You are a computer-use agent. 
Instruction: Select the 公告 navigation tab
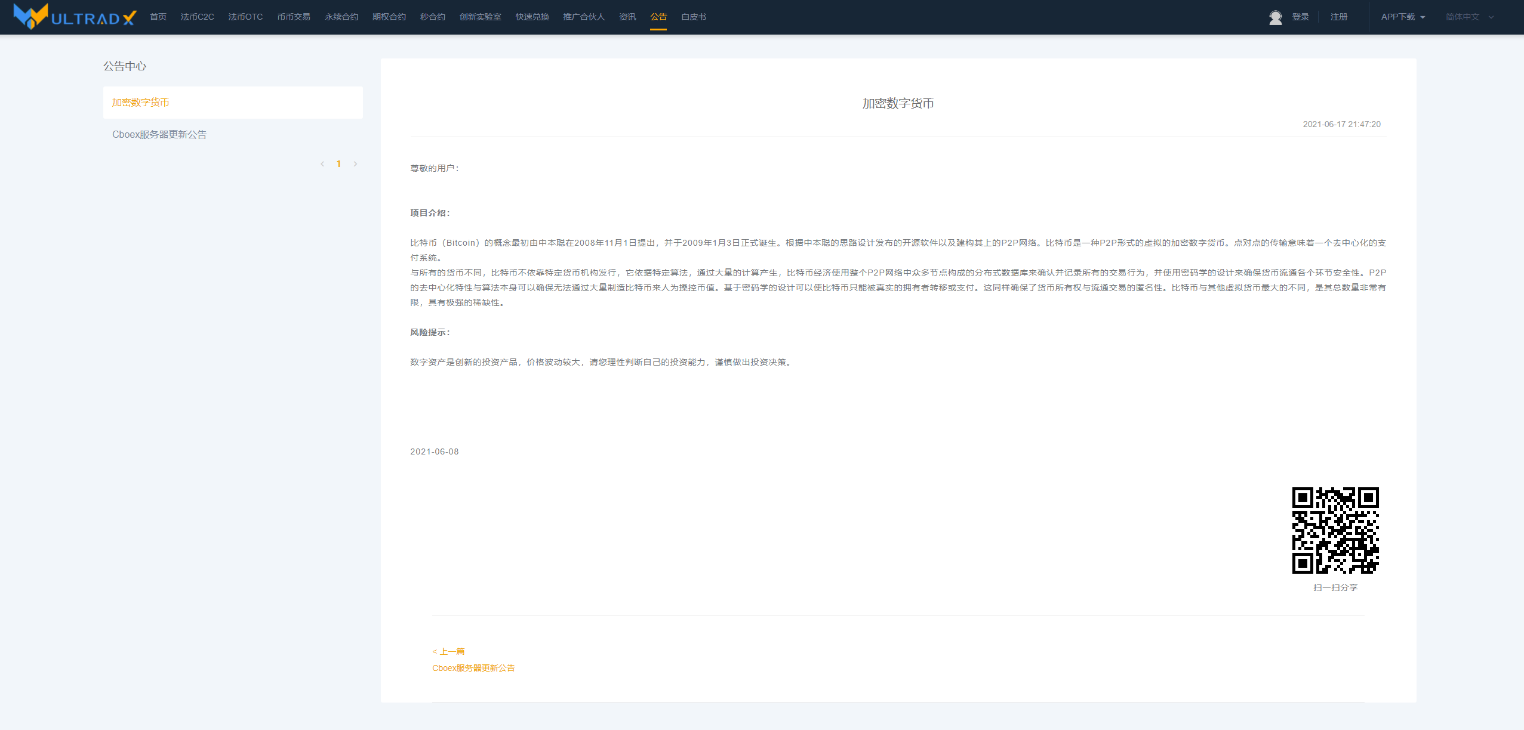pyautogui.click(x=658, y=17)
